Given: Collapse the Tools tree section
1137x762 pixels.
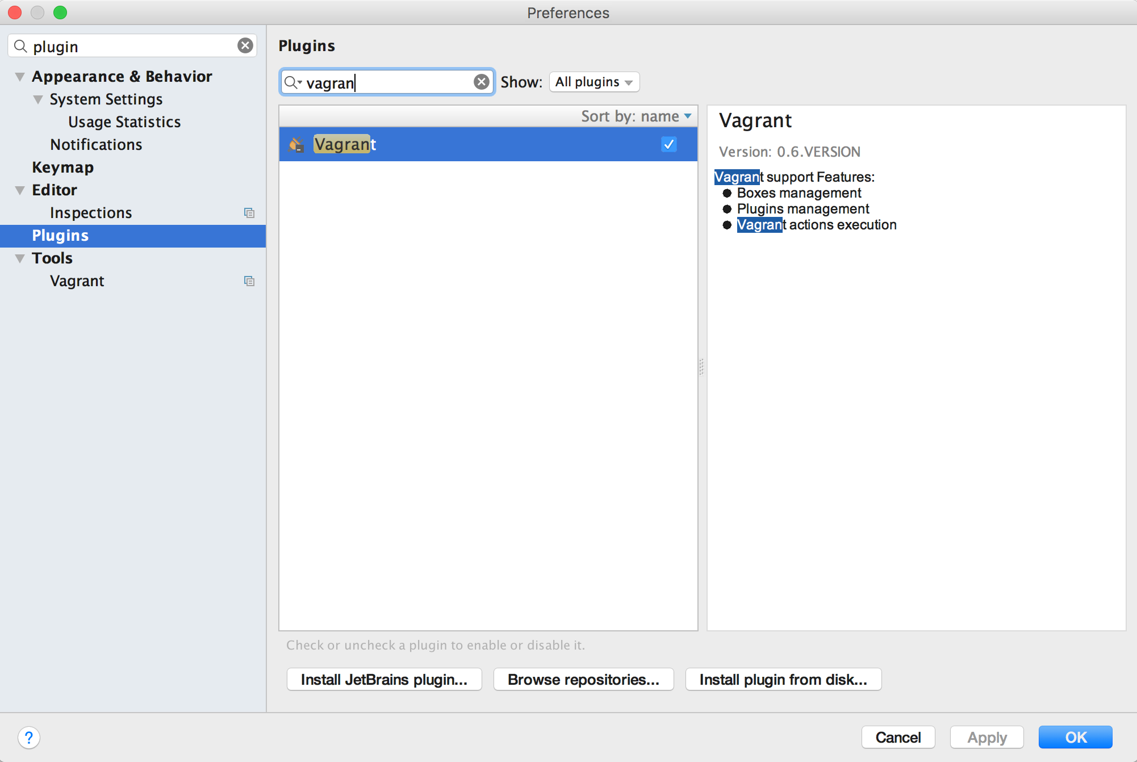Looking at the screenshot, I should point(20,258).
